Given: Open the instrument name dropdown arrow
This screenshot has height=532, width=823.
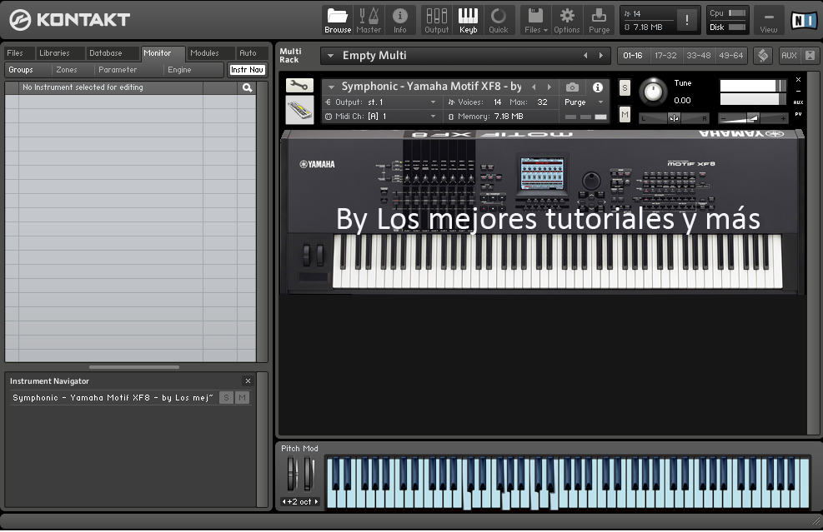Looking at the screenshot, I should click(x=331, y=87).
